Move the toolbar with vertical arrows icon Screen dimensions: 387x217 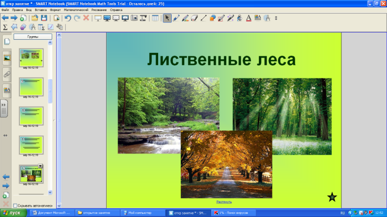point(276,18)
